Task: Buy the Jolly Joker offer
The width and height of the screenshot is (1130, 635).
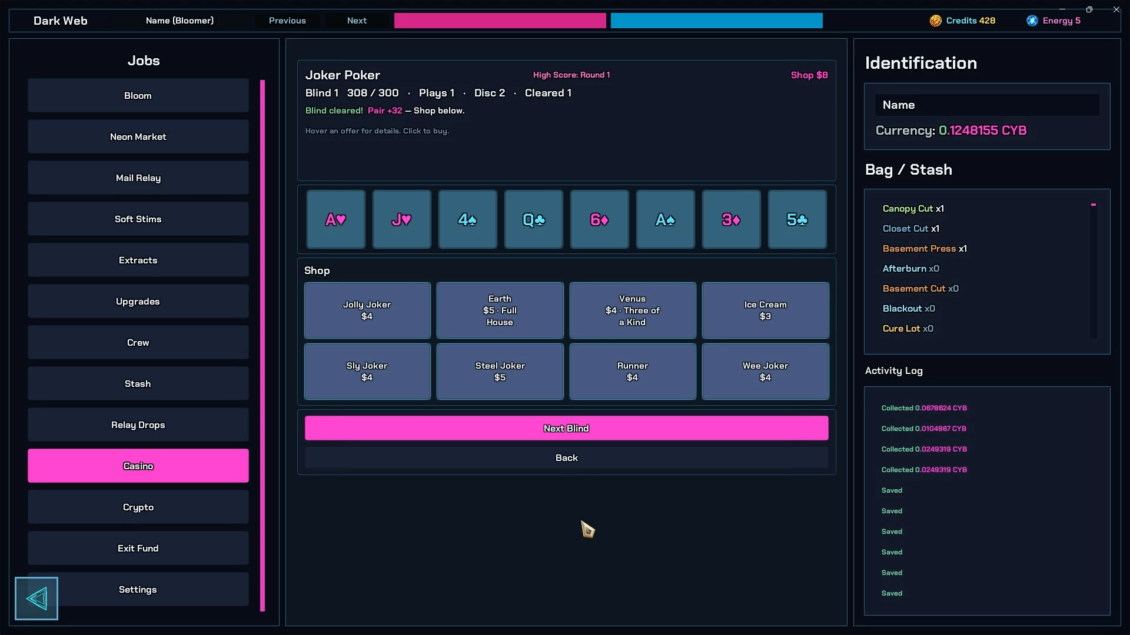Action: click(367, 310)
